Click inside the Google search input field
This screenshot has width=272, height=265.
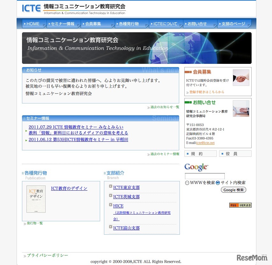[x=204, y=176]
